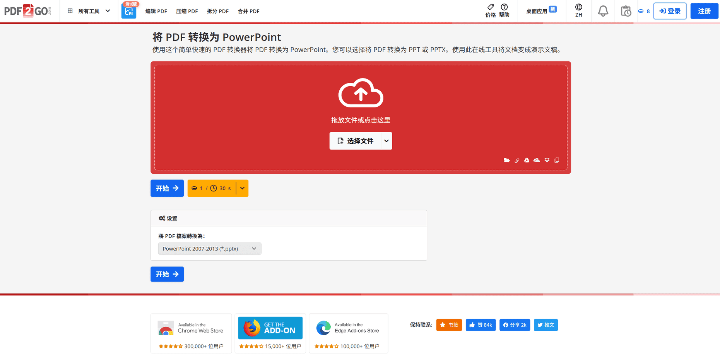Import from OneDrive cloud icon
This screenshot has height=355, width=720.
click(x=537, y=160)
